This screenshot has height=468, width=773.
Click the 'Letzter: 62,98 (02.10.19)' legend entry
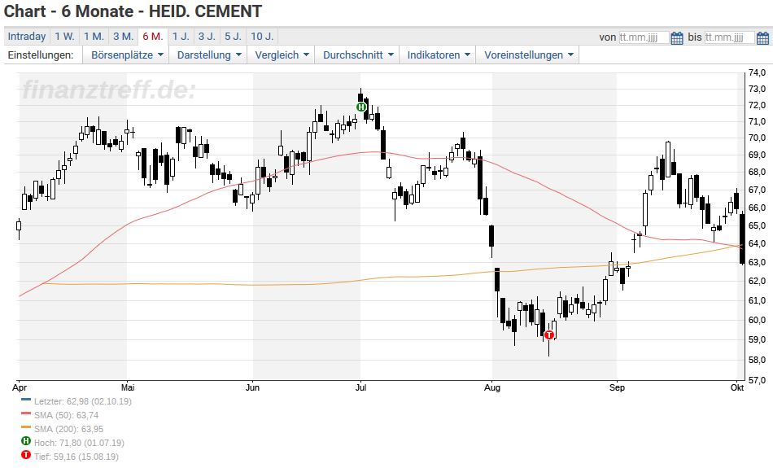[83, 401]
